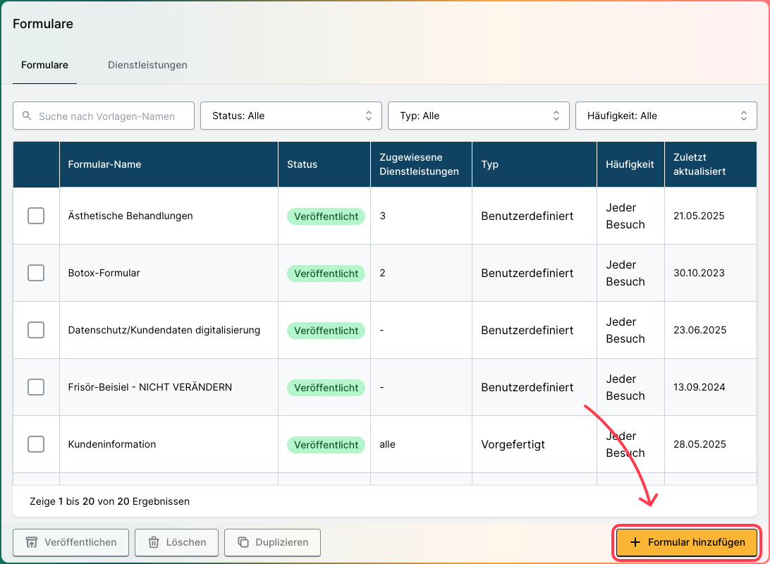Click the Duplizieren button
Viewport: 770px width, 564px height.
[273, 542]
